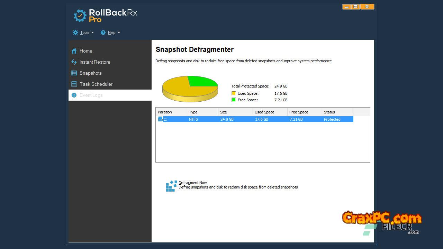Close the RollBack Rx window
Screen dimensions: 443x249
pyautogui.click(x=367, y=7)
